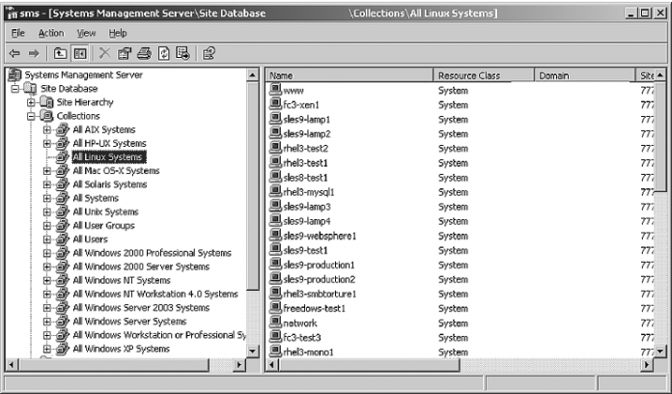The image size is (672, 394).
Task: Click the Forward arrow toolbar icon
Action: (x=34, y=53)
